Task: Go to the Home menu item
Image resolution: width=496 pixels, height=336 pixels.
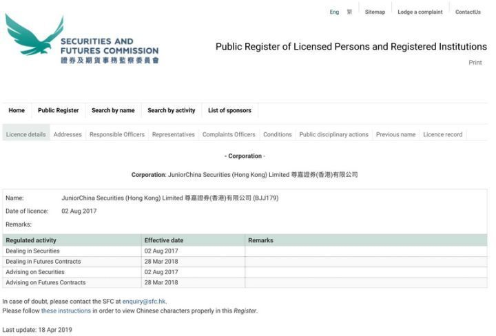Action: 17,110
